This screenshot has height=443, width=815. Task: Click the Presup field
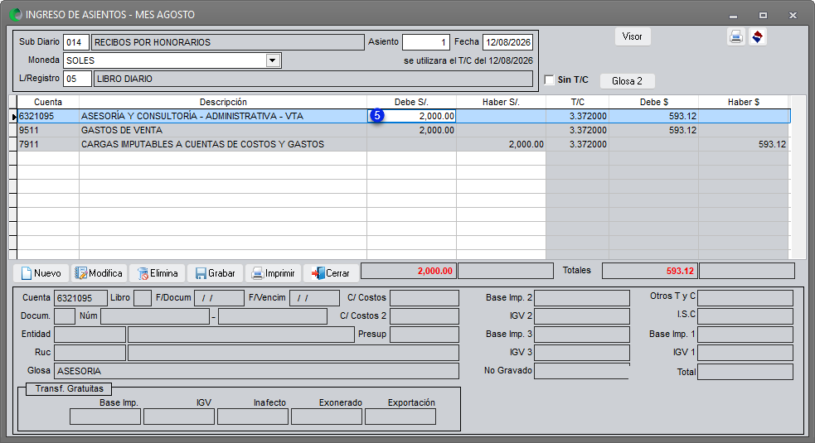click(424, 335)
